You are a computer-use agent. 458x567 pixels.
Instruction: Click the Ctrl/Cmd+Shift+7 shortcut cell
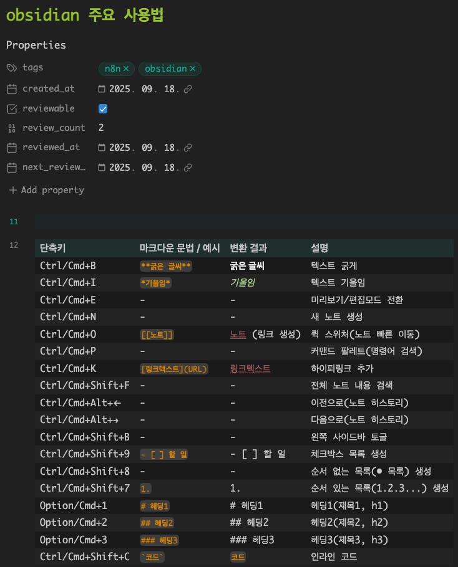click(x=84, y=489)
